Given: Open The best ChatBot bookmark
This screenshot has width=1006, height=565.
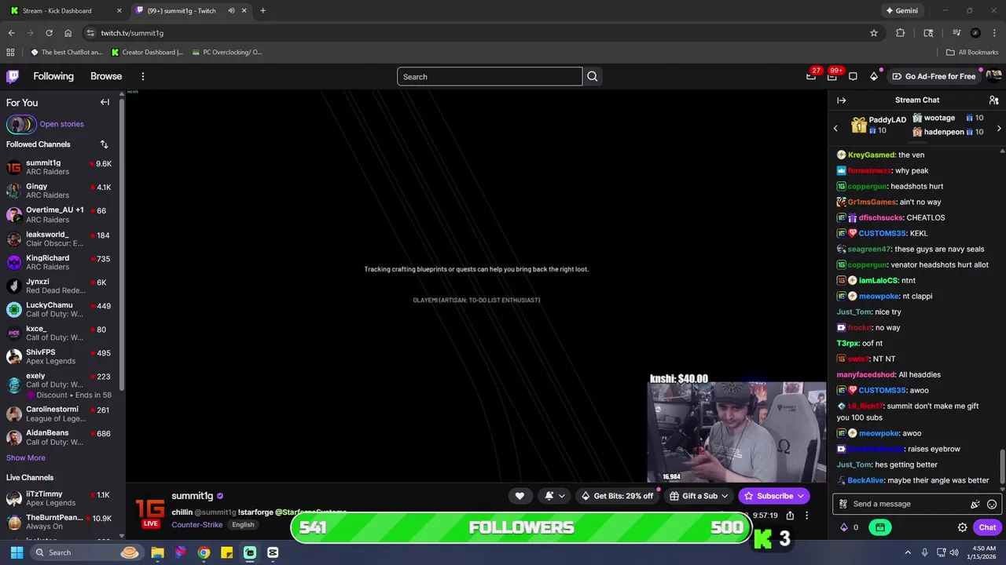Looking at the screenshot, I should (x=67, y=53).
